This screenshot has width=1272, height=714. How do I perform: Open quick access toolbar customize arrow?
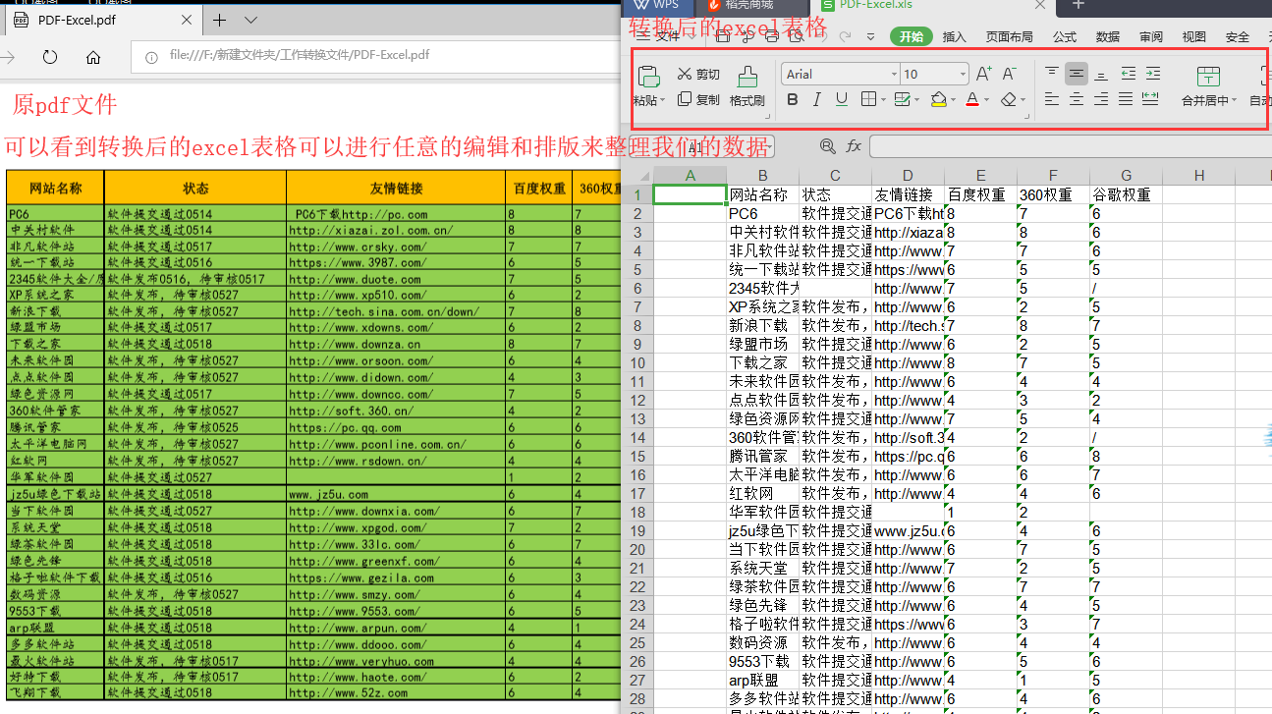pos(870,36)
